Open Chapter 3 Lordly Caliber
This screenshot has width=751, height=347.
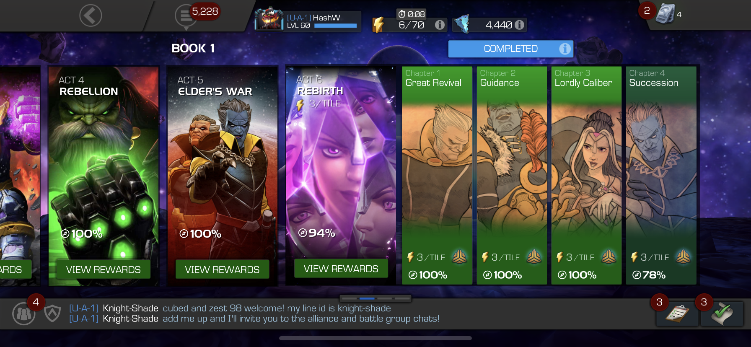coord(586,176)
